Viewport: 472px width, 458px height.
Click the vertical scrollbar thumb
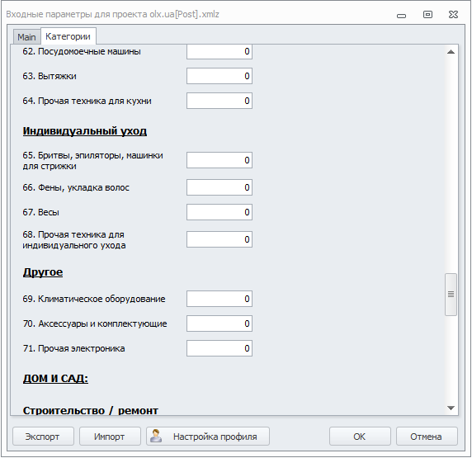click(x=451, y=294)
